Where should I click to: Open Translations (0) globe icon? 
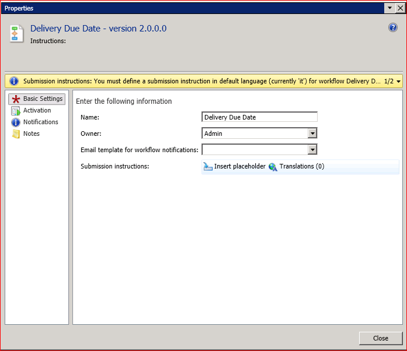point(273,167)
